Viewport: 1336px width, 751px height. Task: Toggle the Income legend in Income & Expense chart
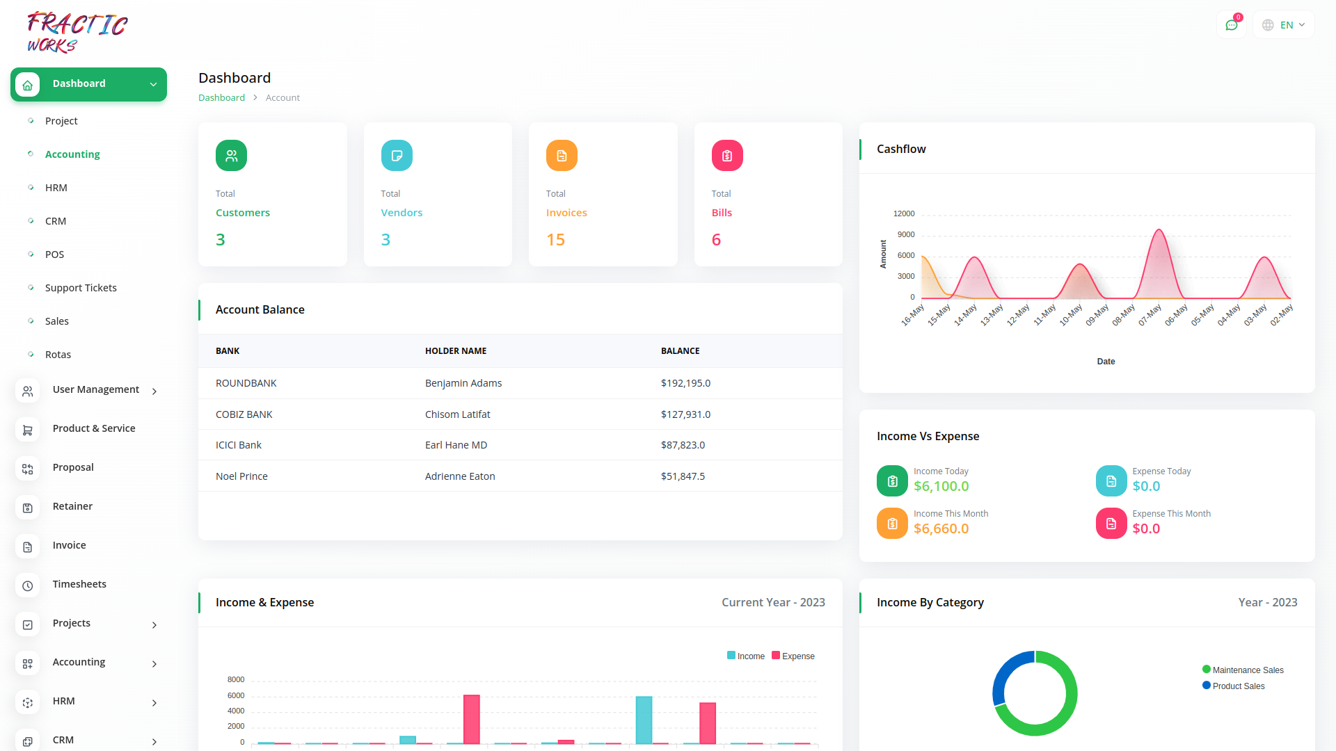(x=746, y=656)
